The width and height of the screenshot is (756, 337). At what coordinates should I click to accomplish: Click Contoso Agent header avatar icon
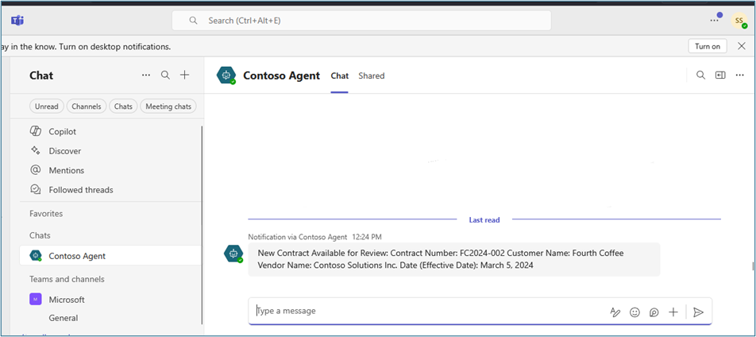[x=226, y=76]
